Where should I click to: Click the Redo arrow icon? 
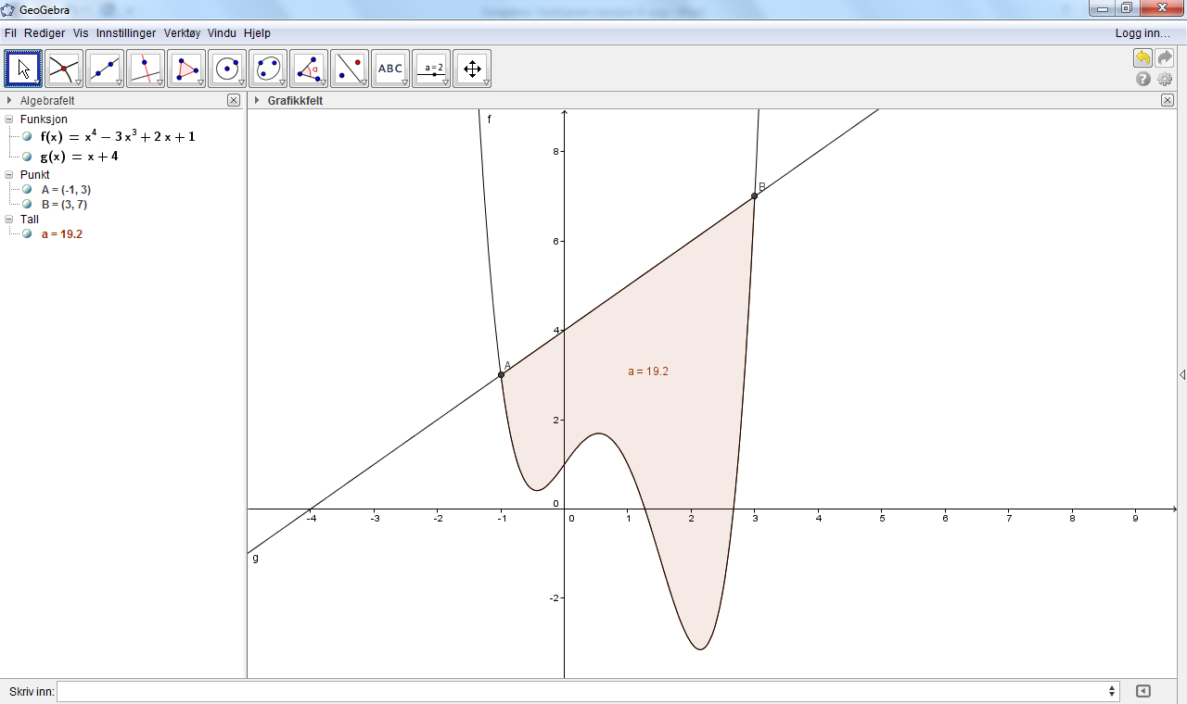[1165, 58]
